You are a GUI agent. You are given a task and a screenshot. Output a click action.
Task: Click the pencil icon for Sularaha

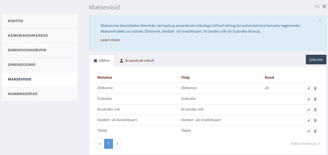click(308, 99)
